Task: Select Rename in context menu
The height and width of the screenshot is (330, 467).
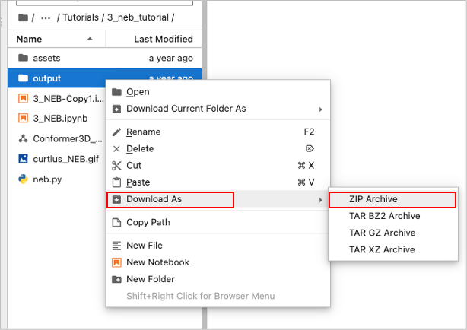Action: (144, 132)
